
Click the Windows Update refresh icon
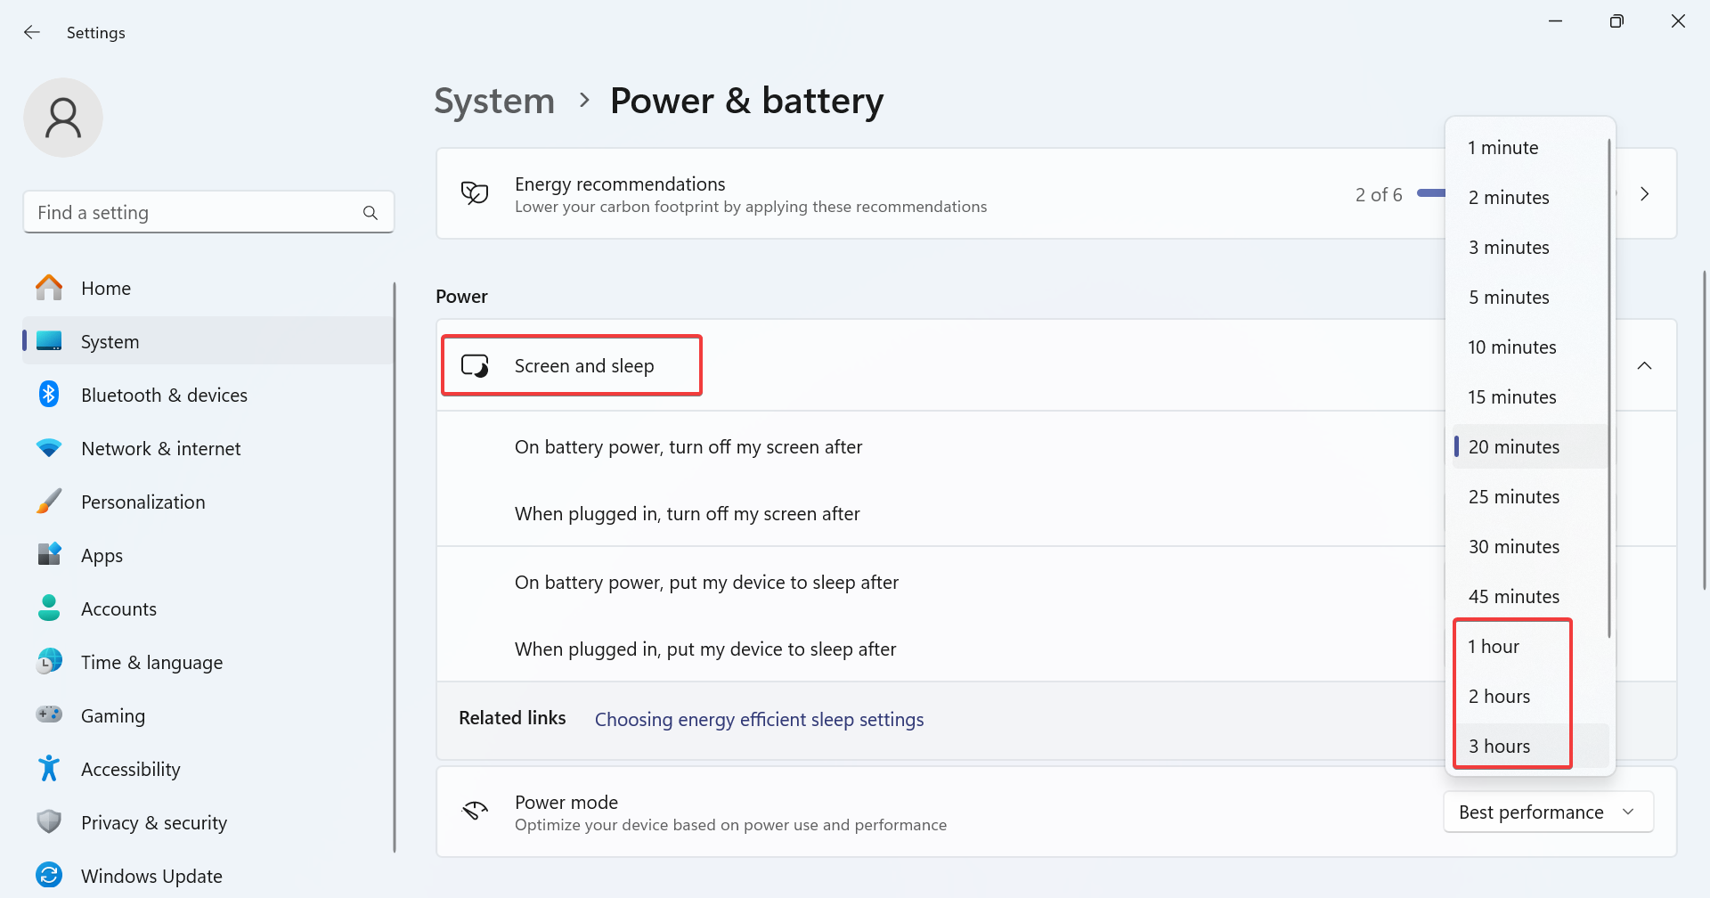click(x=49, y=876)
